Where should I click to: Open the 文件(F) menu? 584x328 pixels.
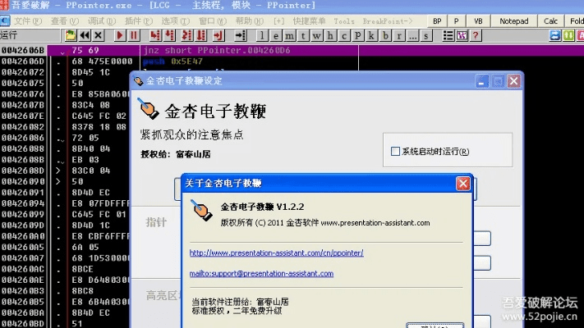[28, 21]
